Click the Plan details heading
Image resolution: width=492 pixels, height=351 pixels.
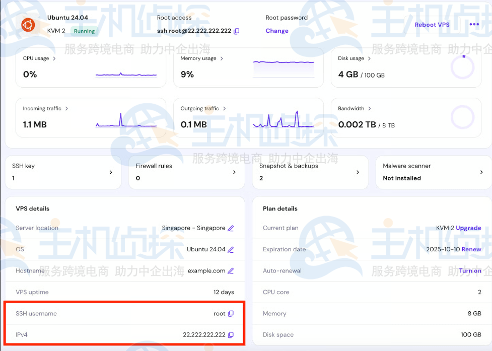point(280,208)
